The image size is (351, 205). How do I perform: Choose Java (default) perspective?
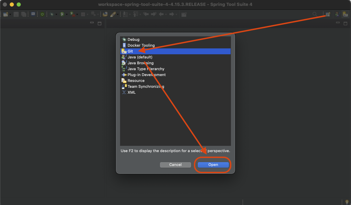point(175,57)
